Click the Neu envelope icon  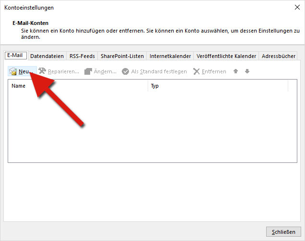[x=13, y=71]
